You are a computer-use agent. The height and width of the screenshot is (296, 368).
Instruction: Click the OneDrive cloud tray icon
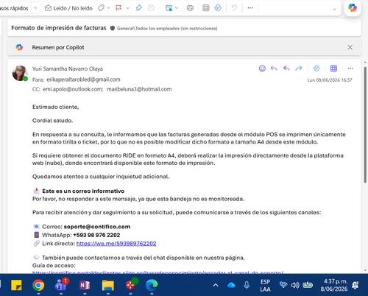[231, 285]
